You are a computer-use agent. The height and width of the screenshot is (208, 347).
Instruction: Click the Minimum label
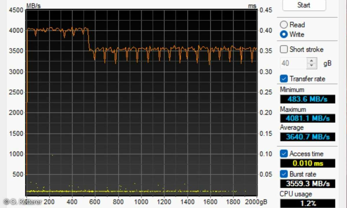pyautogui.click(x=292, y=90)
